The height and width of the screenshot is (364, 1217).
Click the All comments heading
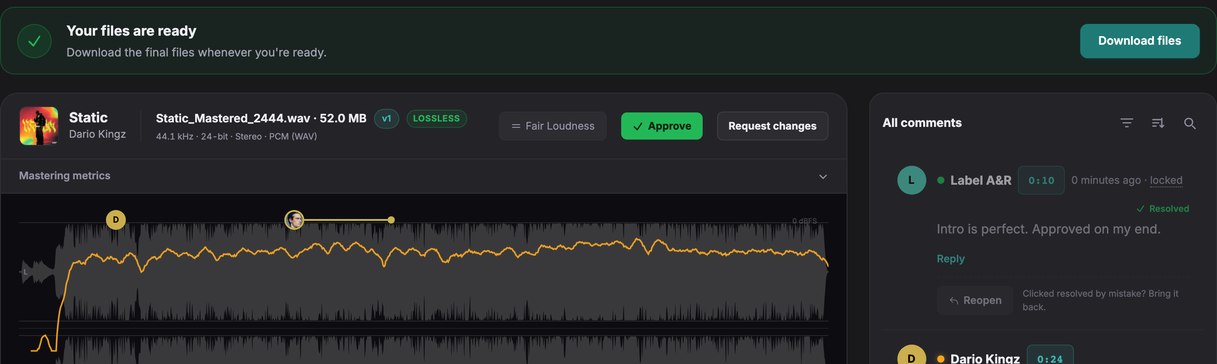pyautogui.click(x=921, y=122)
